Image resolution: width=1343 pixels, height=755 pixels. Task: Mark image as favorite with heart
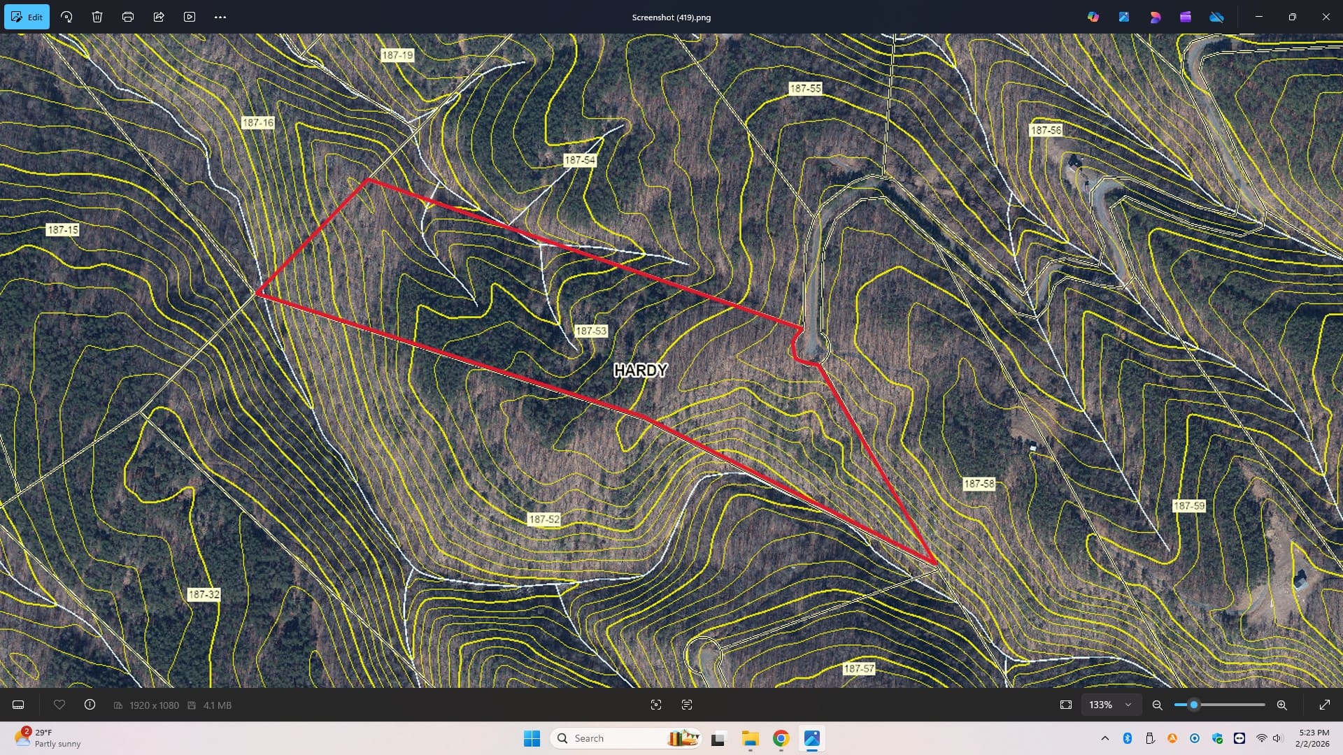point(59,705)
